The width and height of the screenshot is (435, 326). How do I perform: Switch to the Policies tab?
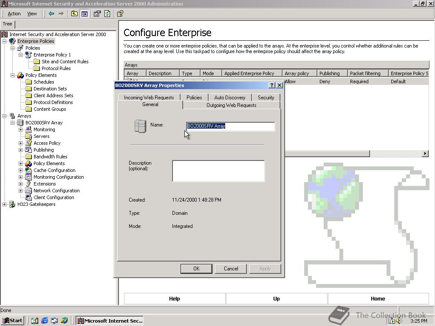[194, 98]
